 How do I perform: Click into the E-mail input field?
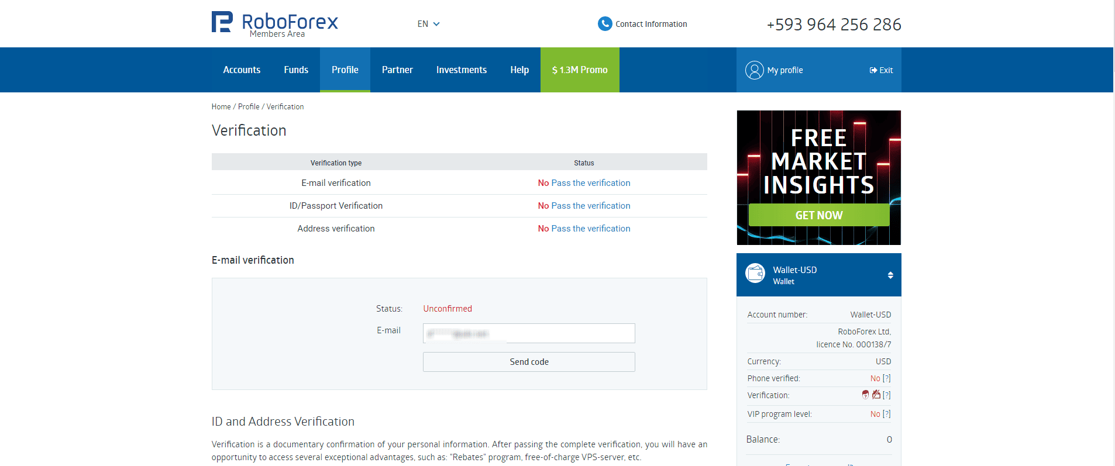(529, 333)
